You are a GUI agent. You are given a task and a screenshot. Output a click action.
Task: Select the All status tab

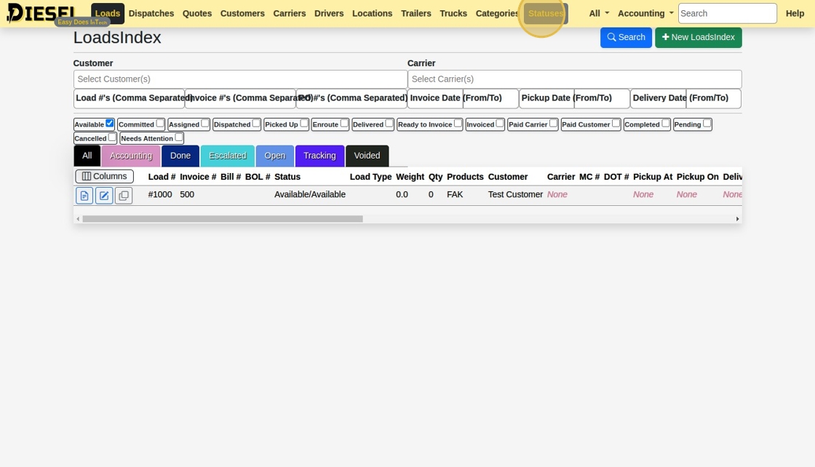[x=87, y=156]
